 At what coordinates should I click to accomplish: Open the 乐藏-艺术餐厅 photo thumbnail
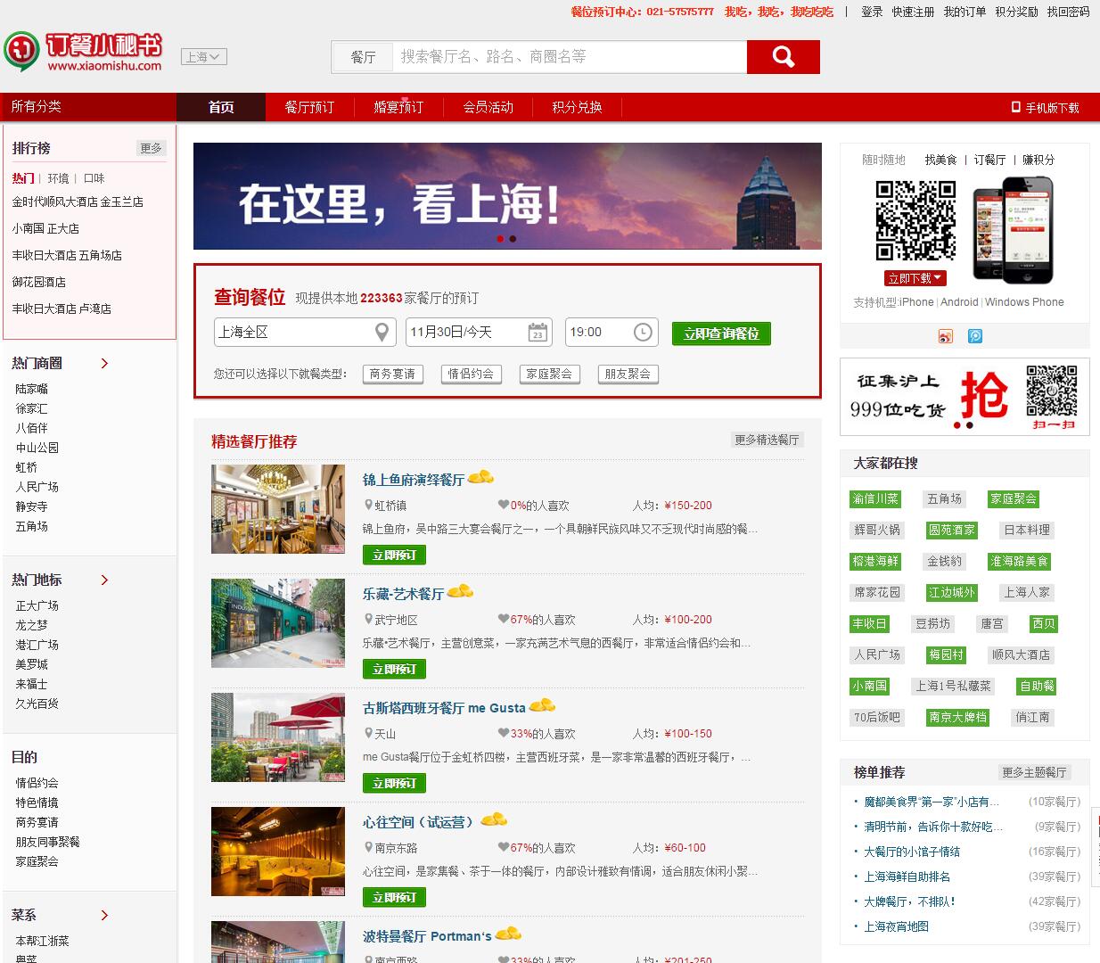278,623
